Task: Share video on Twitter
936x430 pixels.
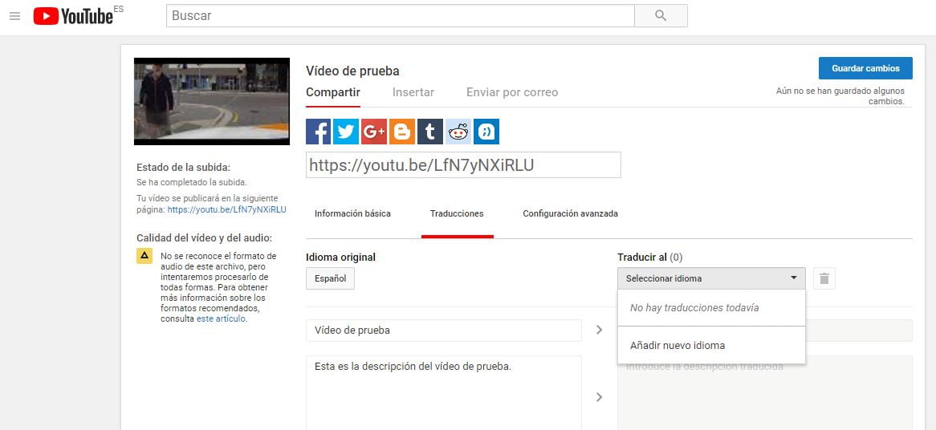Action: point(346,132)
